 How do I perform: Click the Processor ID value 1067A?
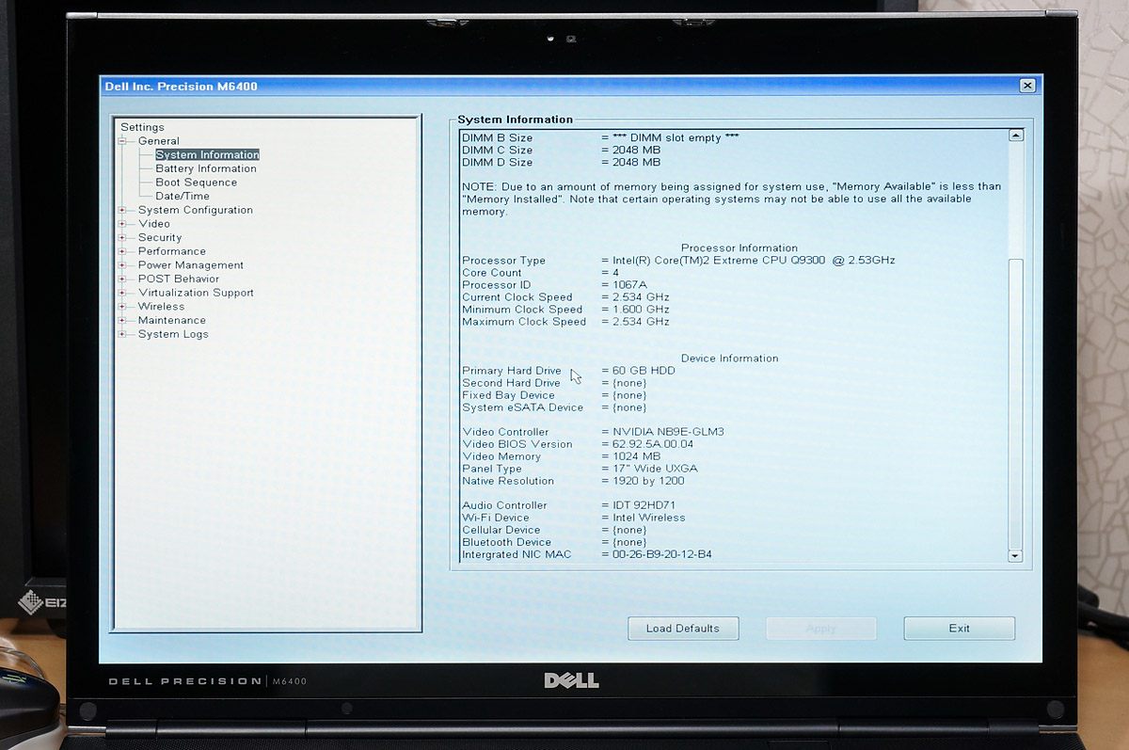pyautogui.click(x=629, y=285)
